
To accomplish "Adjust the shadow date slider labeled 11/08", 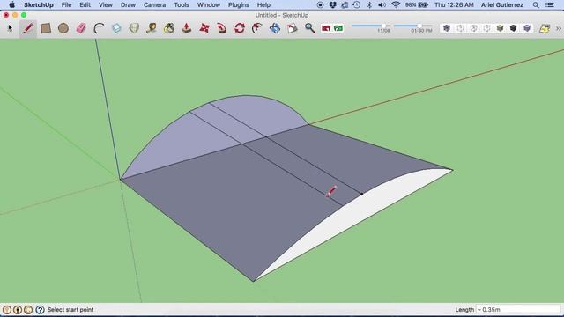I will (384, 26).
